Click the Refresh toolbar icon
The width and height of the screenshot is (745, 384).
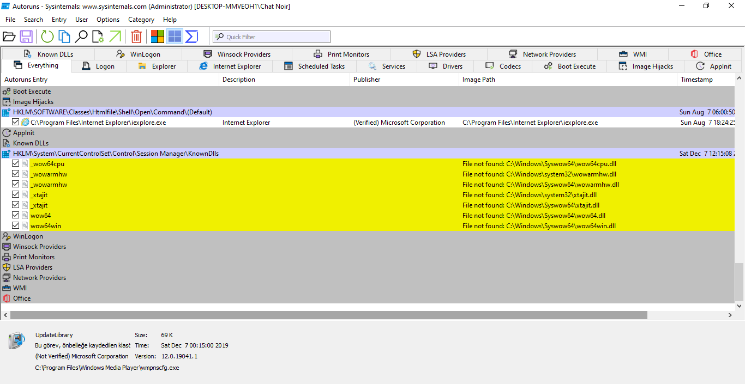click(47, 36)
